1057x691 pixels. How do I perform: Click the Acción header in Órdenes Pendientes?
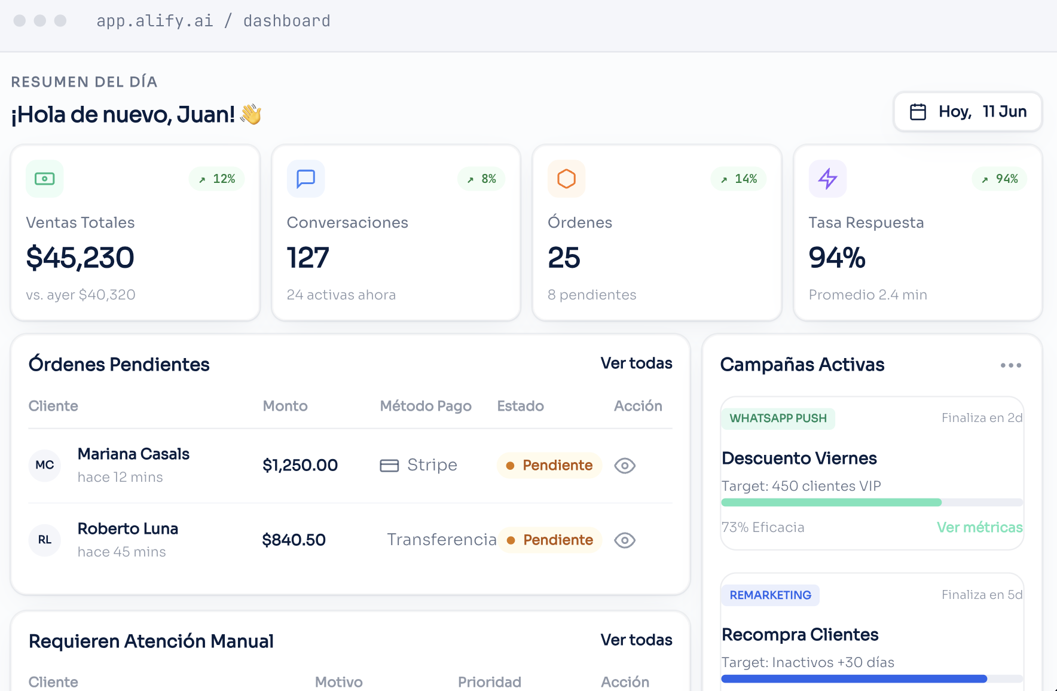coord(638,406)
